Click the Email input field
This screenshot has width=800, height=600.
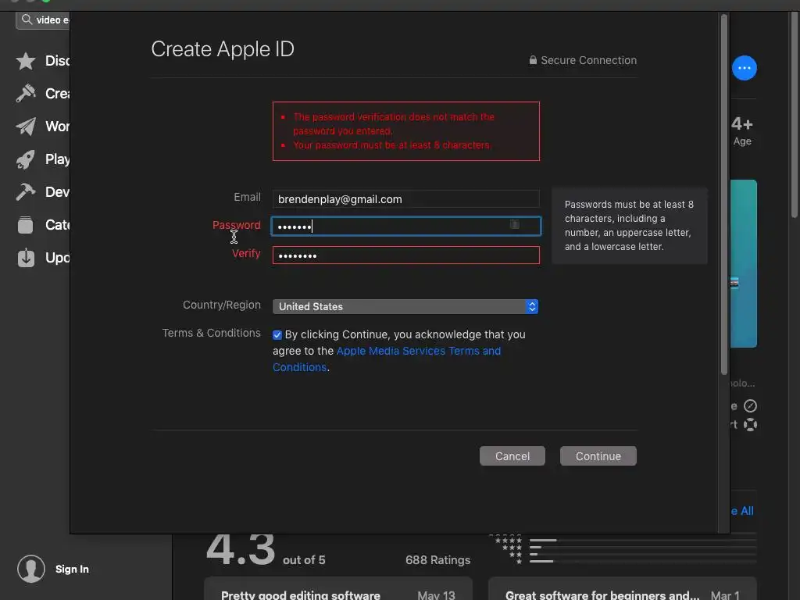coord(405,199)
